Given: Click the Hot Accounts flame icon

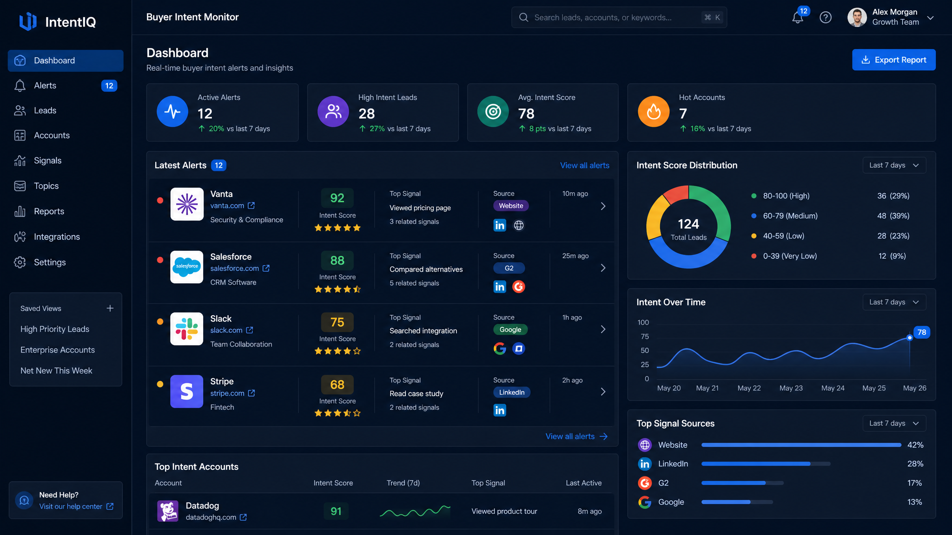Looking at the screenshot, I should point(654,111).
